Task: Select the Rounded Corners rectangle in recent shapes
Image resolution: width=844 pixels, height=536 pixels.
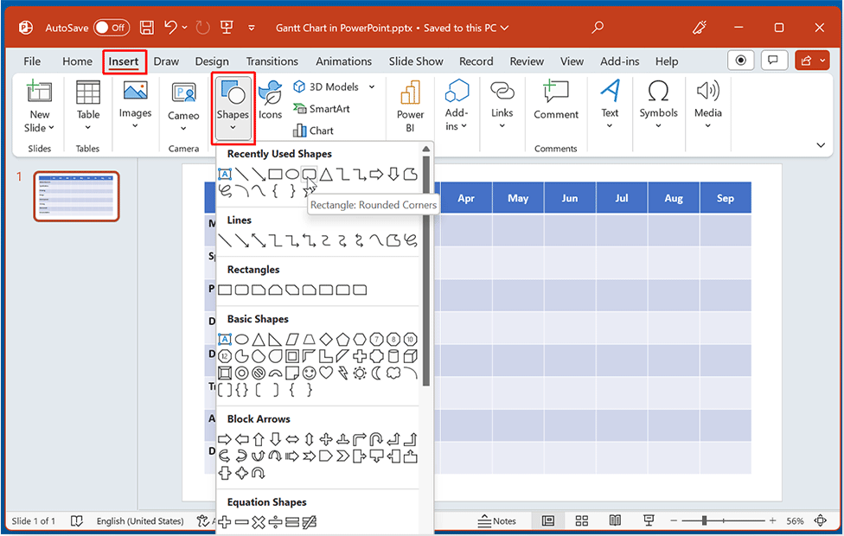Action: (x=309, y=175)
